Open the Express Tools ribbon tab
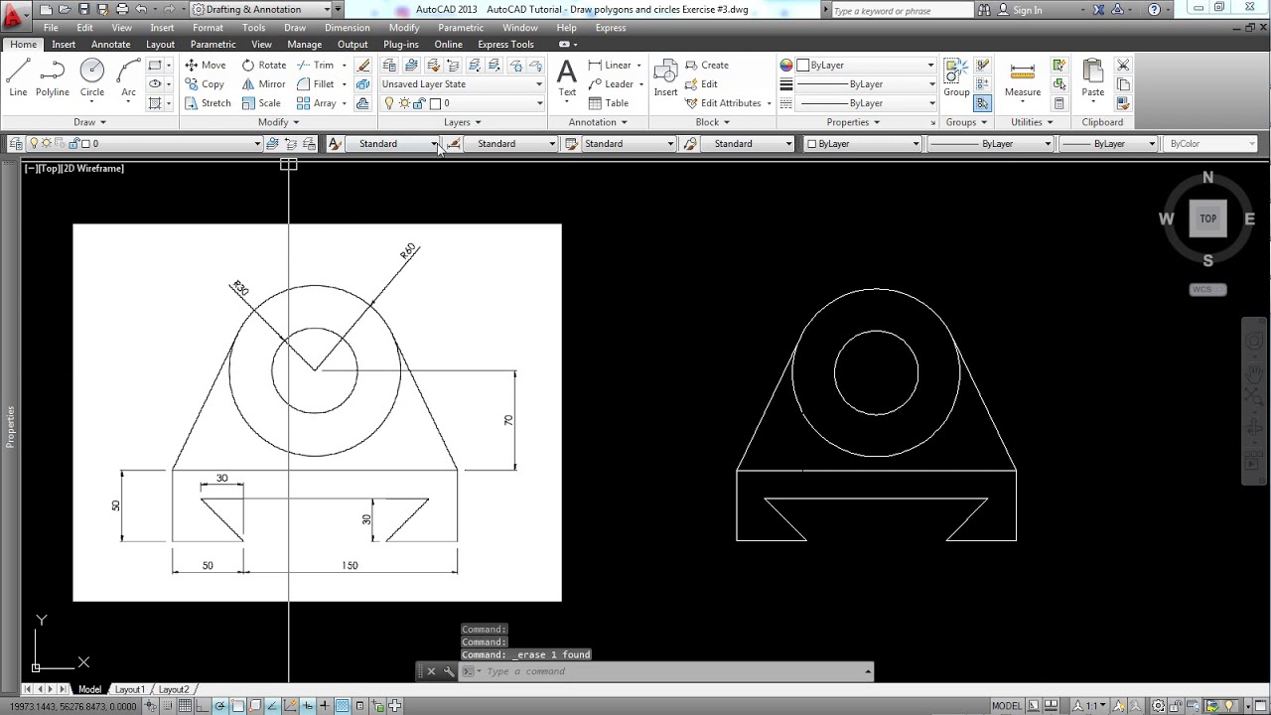The image size is (1271, 715). click(x=505, y=45)
